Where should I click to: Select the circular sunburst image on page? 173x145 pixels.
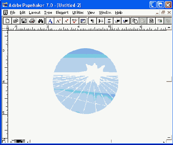pos(85,81)
